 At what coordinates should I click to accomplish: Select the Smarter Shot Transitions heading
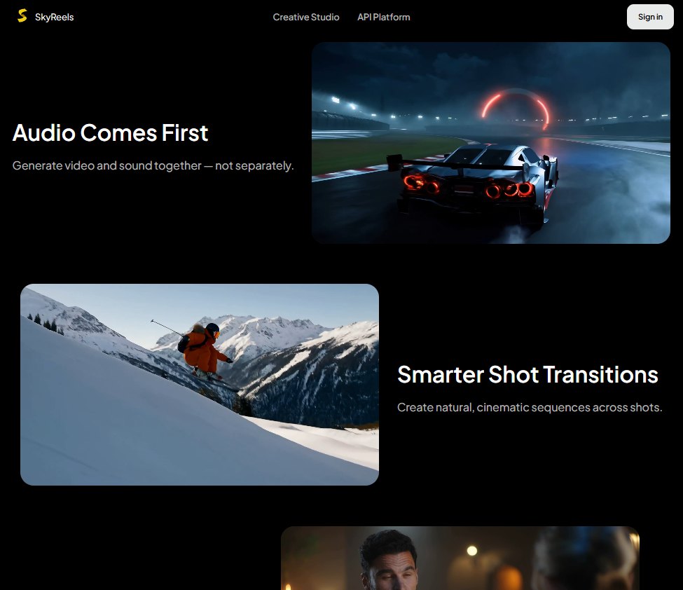[x=527, y=374]
